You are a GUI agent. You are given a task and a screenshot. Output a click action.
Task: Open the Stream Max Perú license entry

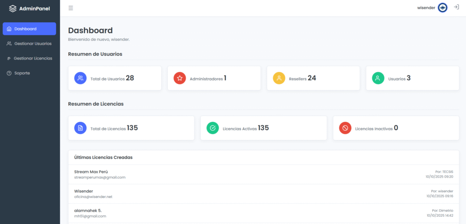[x=91, y=172]
